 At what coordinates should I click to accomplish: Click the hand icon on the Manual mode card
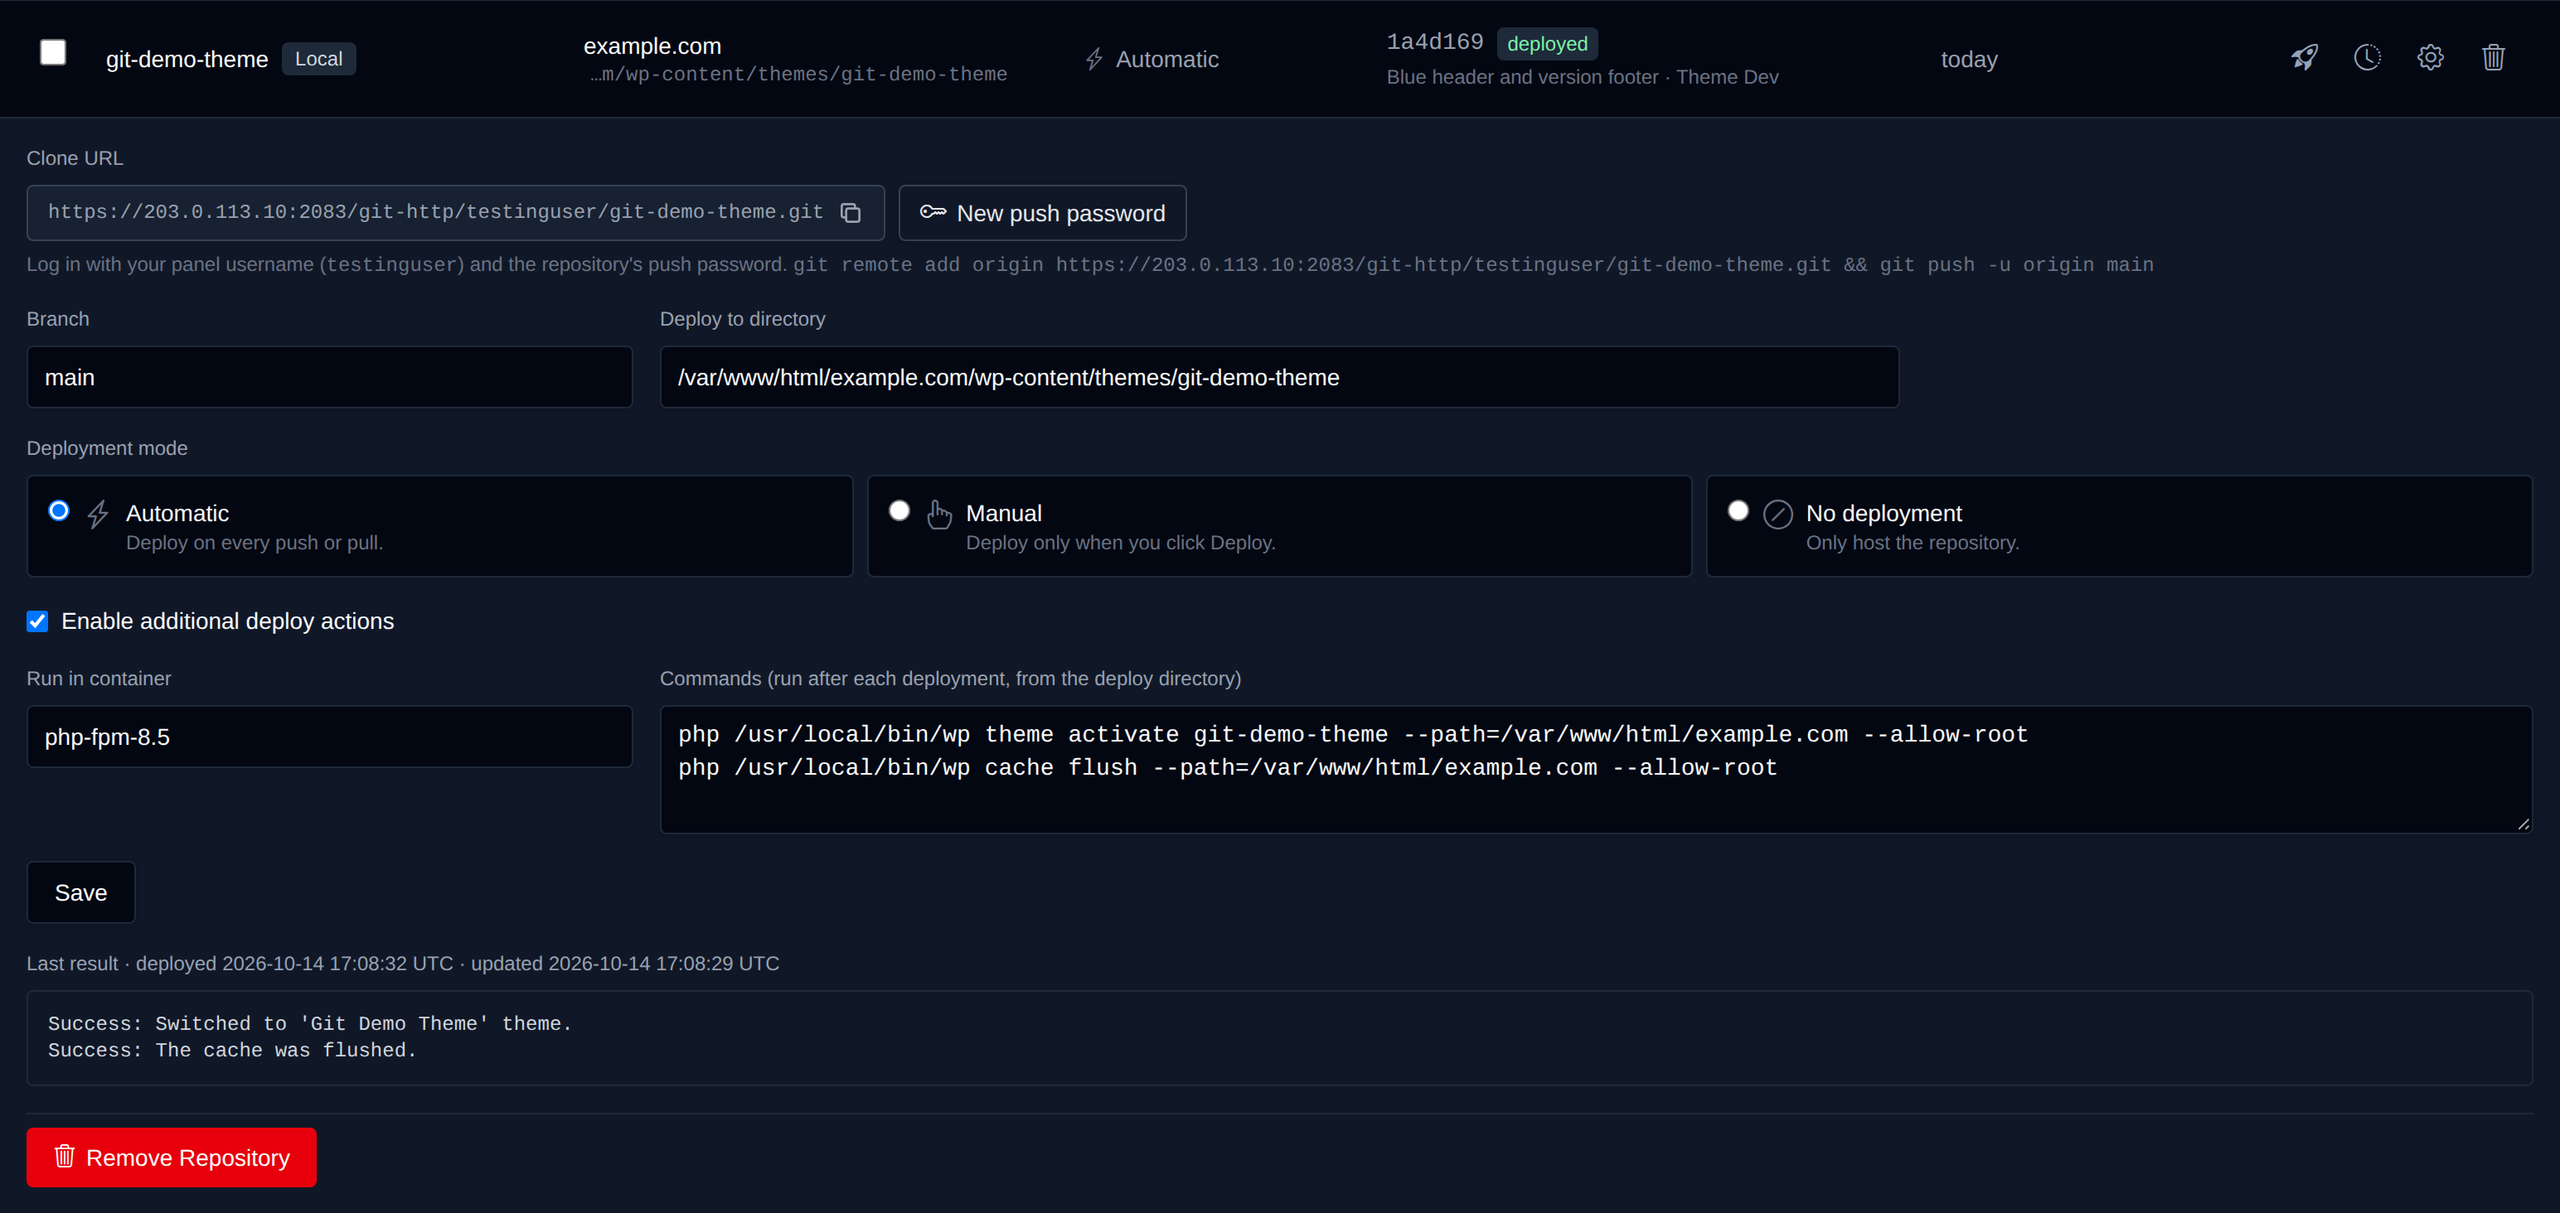click(938, 514)
